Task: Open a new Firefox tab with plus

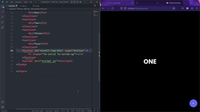Action: coord(137,3)
